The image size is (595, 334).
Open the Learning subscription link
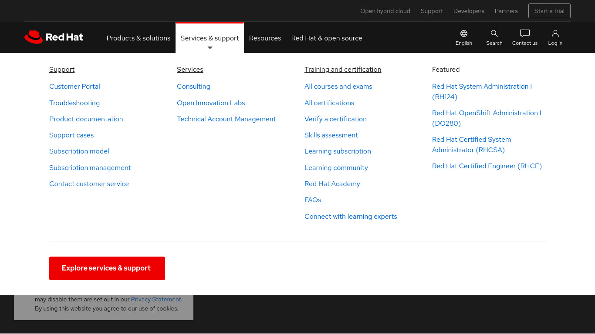(338, 151)
